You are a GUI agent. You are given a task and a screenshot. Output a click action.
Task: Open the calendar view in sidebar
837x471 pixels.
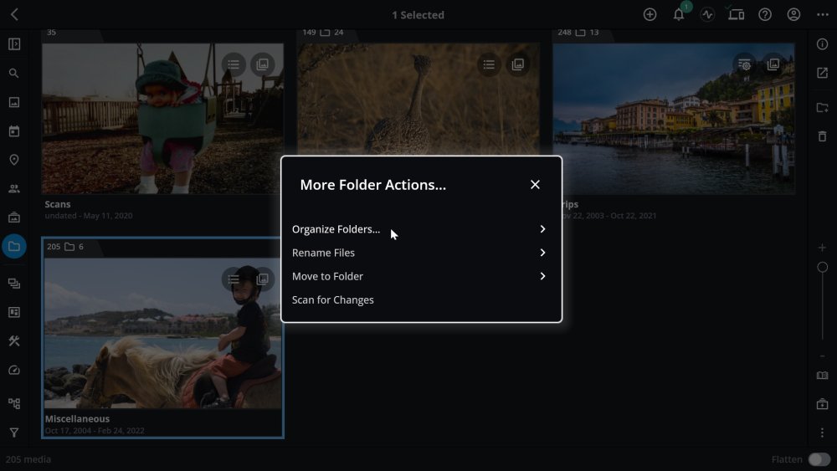coord(14,131)
